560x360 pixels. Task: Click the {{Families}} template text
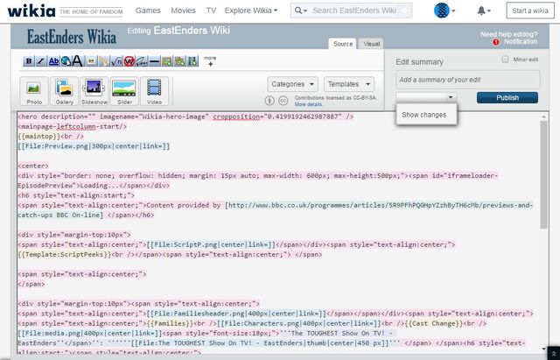tap(169, 323)
